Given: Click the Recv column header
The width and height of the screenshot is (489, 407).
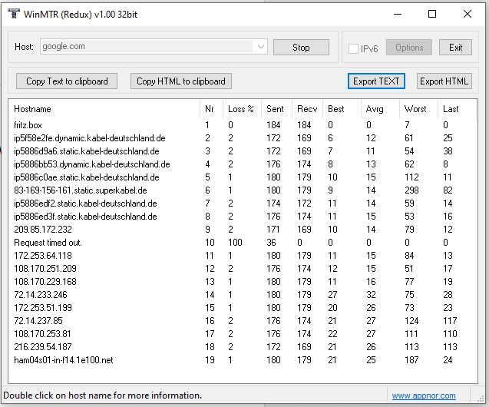Looking at the screenshot, I should click(x=307, y=109).
